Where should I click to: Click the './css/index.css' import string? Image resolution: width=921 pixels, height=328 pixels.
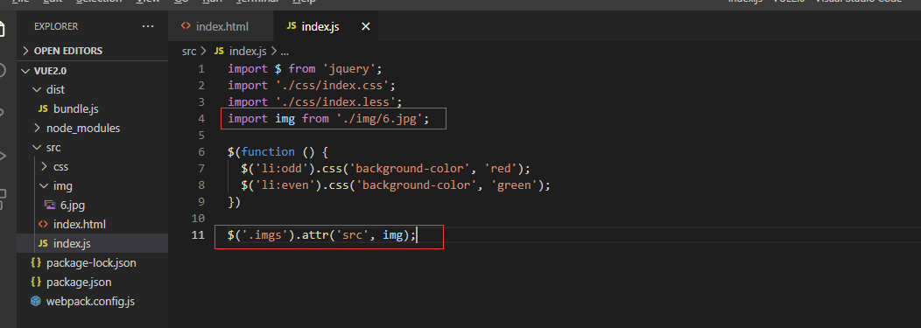coord(332,85)
